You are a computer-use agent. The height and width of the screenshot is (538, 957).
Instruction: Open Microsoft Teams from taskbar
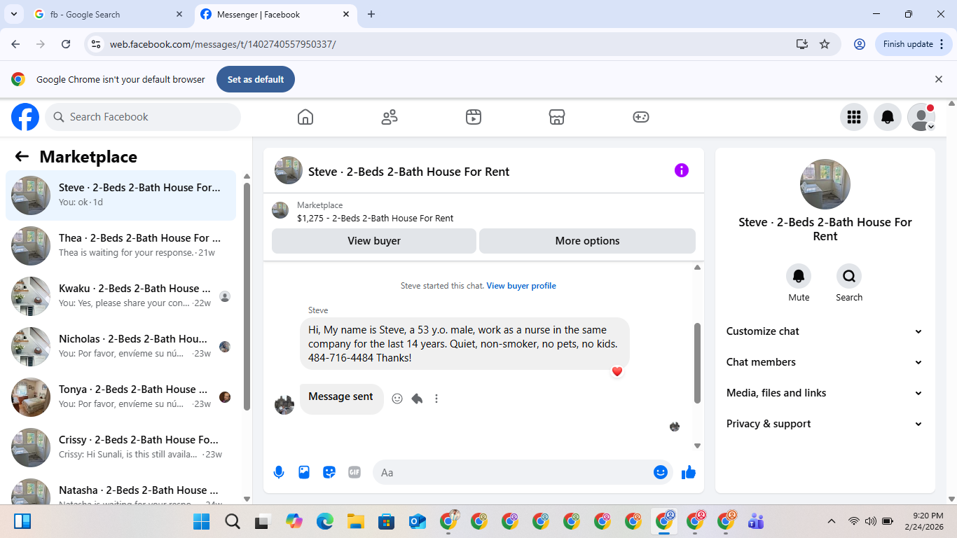tap(756, 521)
